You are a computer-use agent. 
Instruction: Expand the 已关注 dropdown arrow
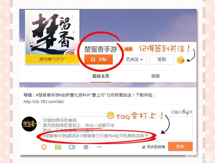[x=142, y=60]
